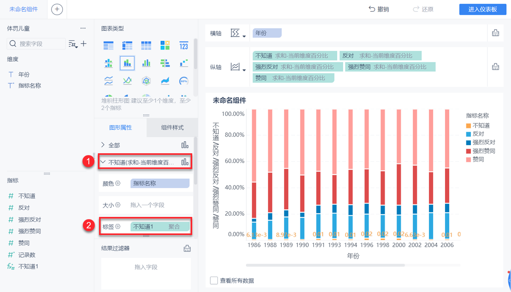This screenshot has height=292, width=511.
Task: Click 强烈赞同 red legend swatch
Action: click(x=468, y=151)
